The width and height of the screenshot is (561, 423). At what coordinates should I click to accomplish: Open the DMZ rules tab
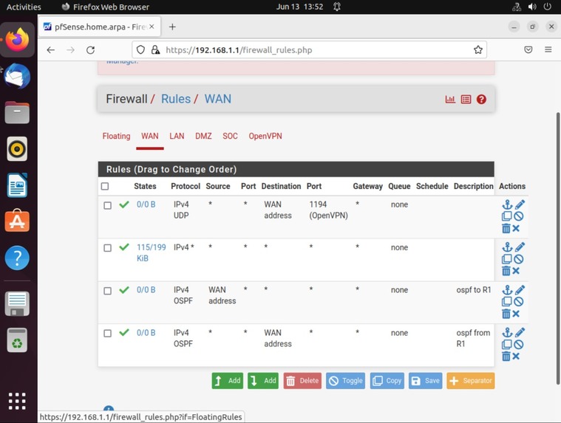pyautogui.click(x=203, y=136)
